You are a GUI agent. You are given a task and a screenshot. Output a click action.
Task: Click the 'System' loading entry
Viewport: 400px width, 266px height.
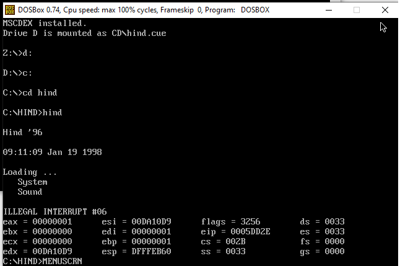click(32, 182)
